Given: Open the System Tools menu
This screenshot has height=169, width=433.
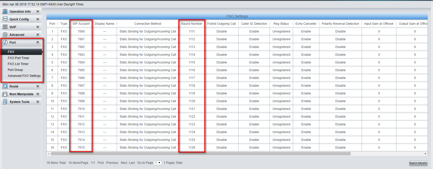Looking at the screenshot, I should 21,102.
